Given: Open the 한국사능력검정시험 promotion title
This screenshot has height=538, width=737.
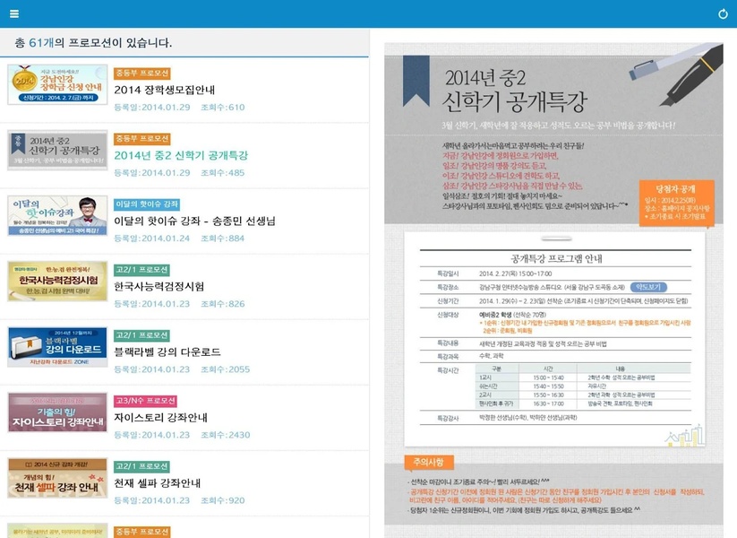Looking at the screenshot, I should tap(159, 286).
